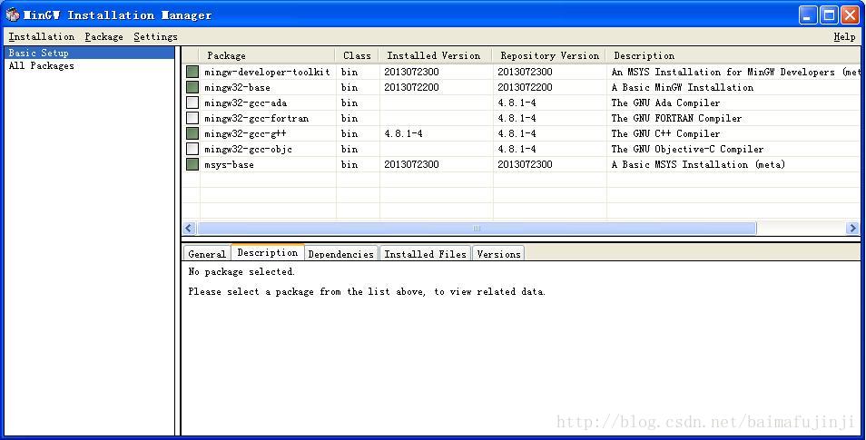The image size is (866, 440).
Task: Select Basic Setup in the left pane
Action: [89, 53]
